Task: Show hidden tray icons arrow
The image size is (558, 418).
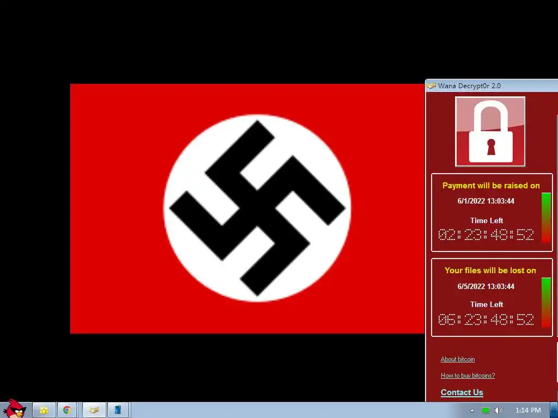Action: pyautogui.click(x=472, y=410)
